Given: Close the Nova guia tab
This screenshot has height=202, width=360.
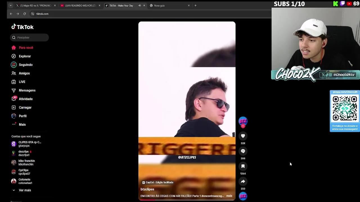Looking at the screenshot, I should click(x=189, y=5).
